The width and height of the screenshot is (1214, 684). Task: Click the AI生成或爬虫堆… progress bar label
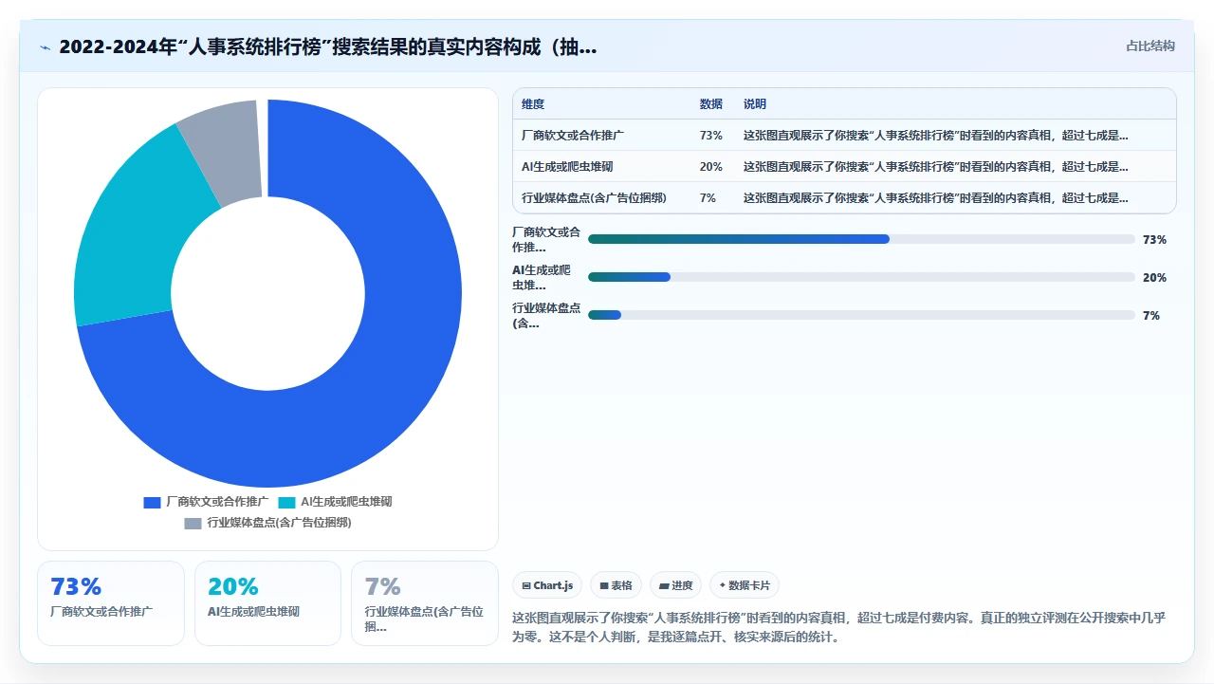pyautogui.click(x=543, y=277)
